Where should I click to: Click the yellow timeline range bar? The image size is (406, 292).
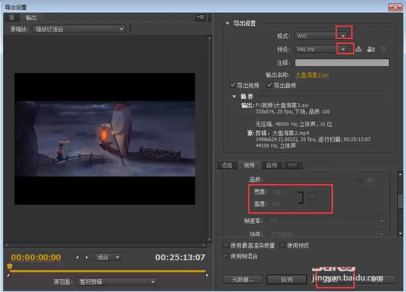coord(108,271)
